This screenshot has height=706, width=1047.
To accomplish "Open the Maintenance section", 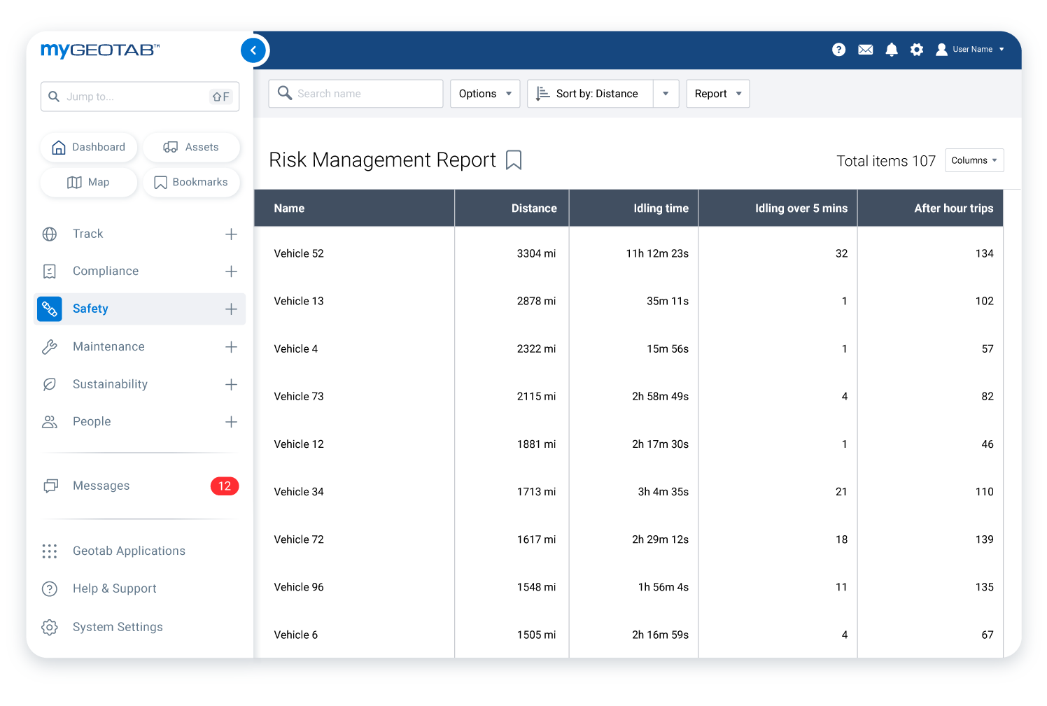I will [108, 346].
